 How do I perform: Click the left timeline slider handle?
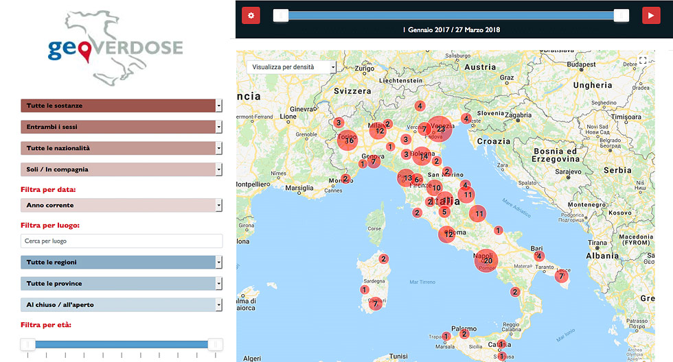tap(281, 15)
